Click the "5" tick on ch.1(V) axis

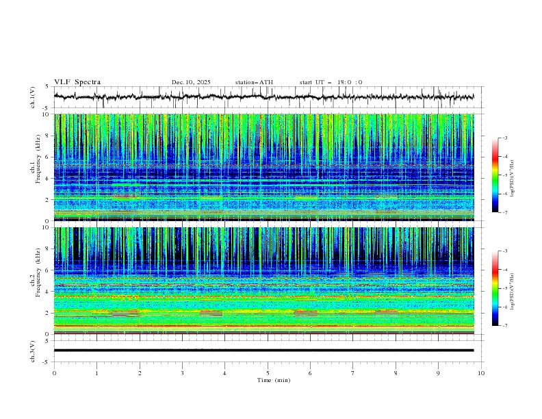[47, 86]
